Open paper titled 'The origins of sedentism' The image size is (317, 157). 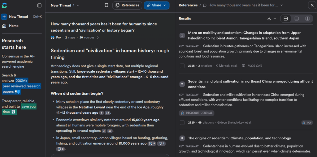[x=239, y=138]
